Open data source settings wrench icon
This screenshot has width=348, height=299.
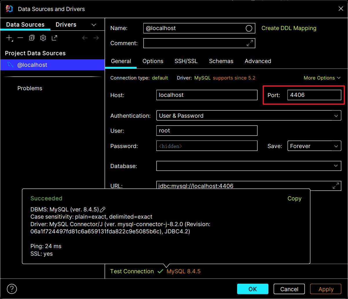click(43, 38)
